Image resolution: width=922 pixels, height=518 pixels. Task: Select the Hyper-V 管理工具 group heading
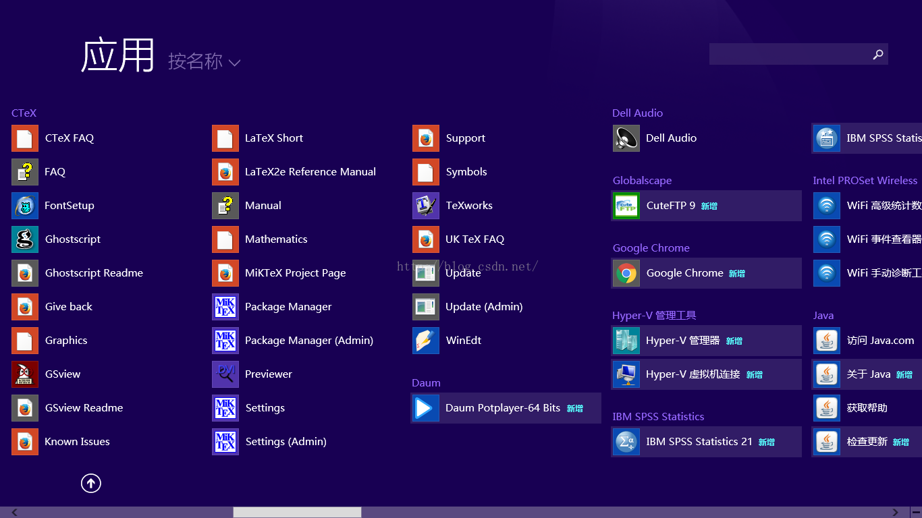(654, 316)
